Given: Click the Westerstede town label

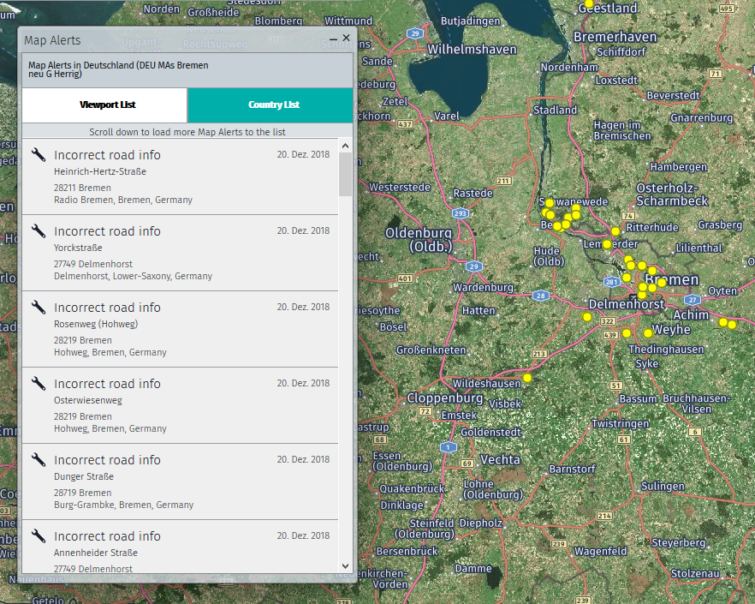Looking at the screenshot, I should coord(400,187).
